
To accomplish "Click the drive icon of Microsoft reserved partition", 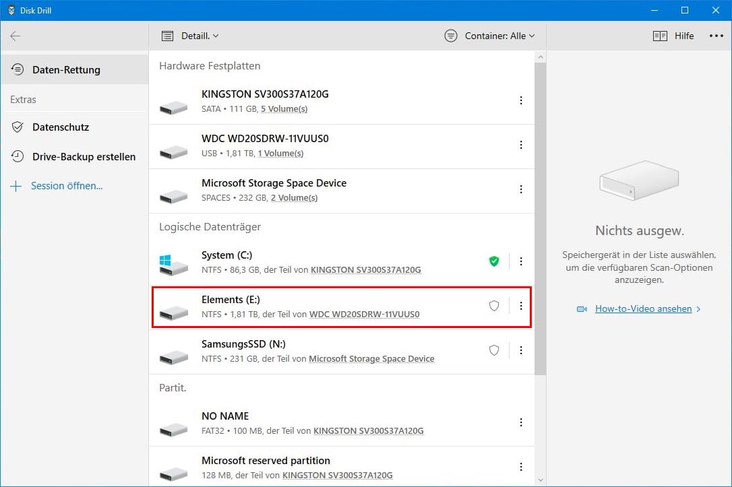I will pyautogui.click(x=173, y=474).
